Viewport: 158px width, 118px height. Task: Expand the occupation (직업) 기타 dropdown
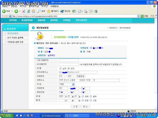pos(73,84)
